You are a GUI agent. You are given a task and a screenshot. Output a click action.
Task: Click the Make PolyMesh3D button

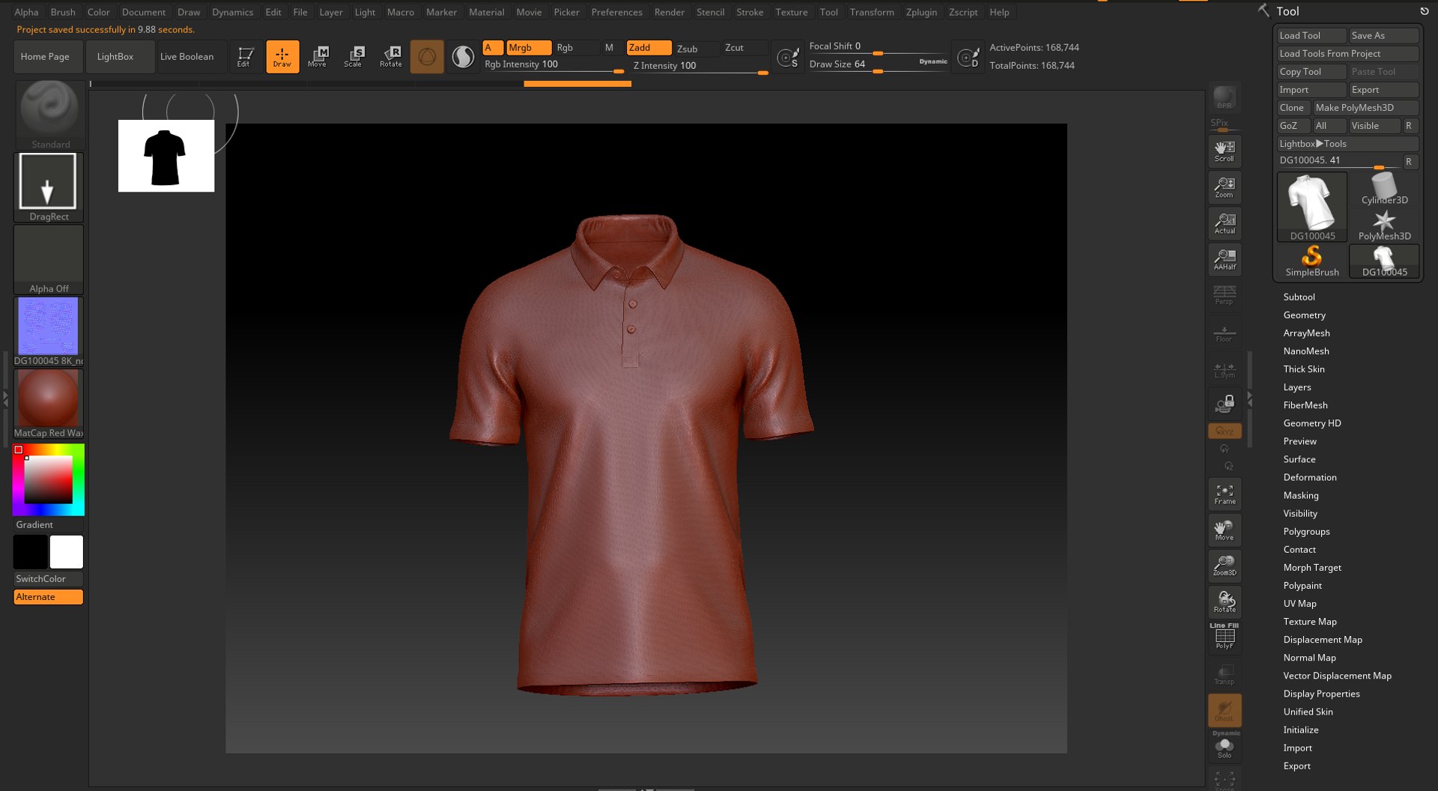click(1365, 108)
